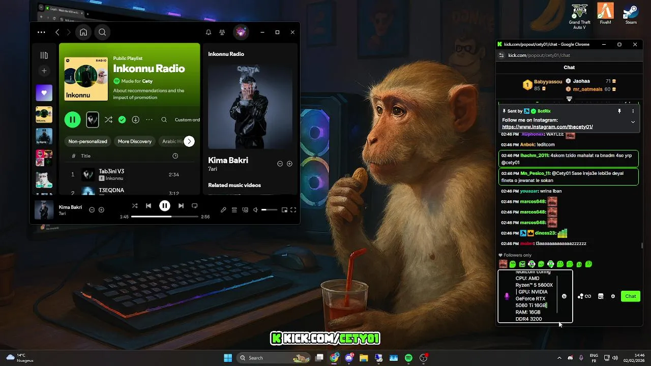Add Kima Bakri to playlist in side panel
This screenshot has height=366, width=651.
pos(289,164)
